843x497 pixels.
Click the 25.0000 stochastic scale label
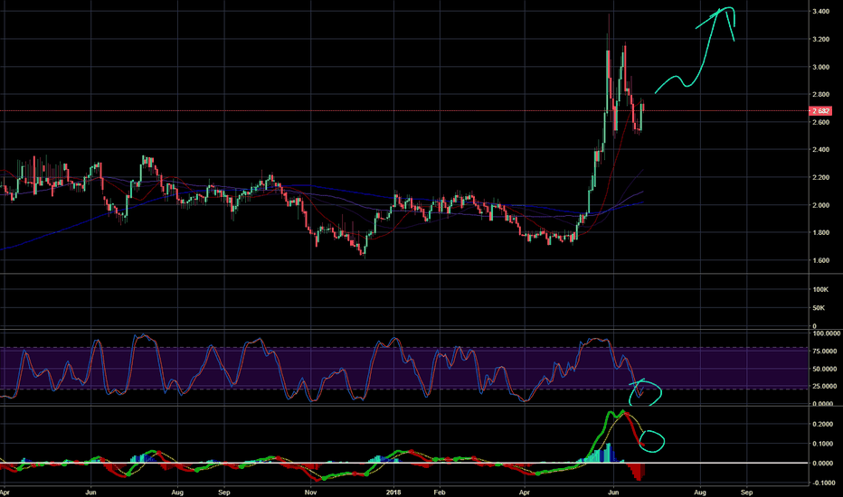823,387
